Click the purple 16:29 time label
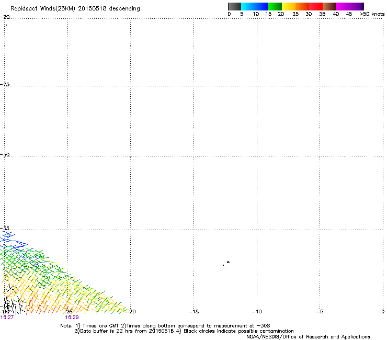The width and height of the screenshot is (387, 340). 72,318
